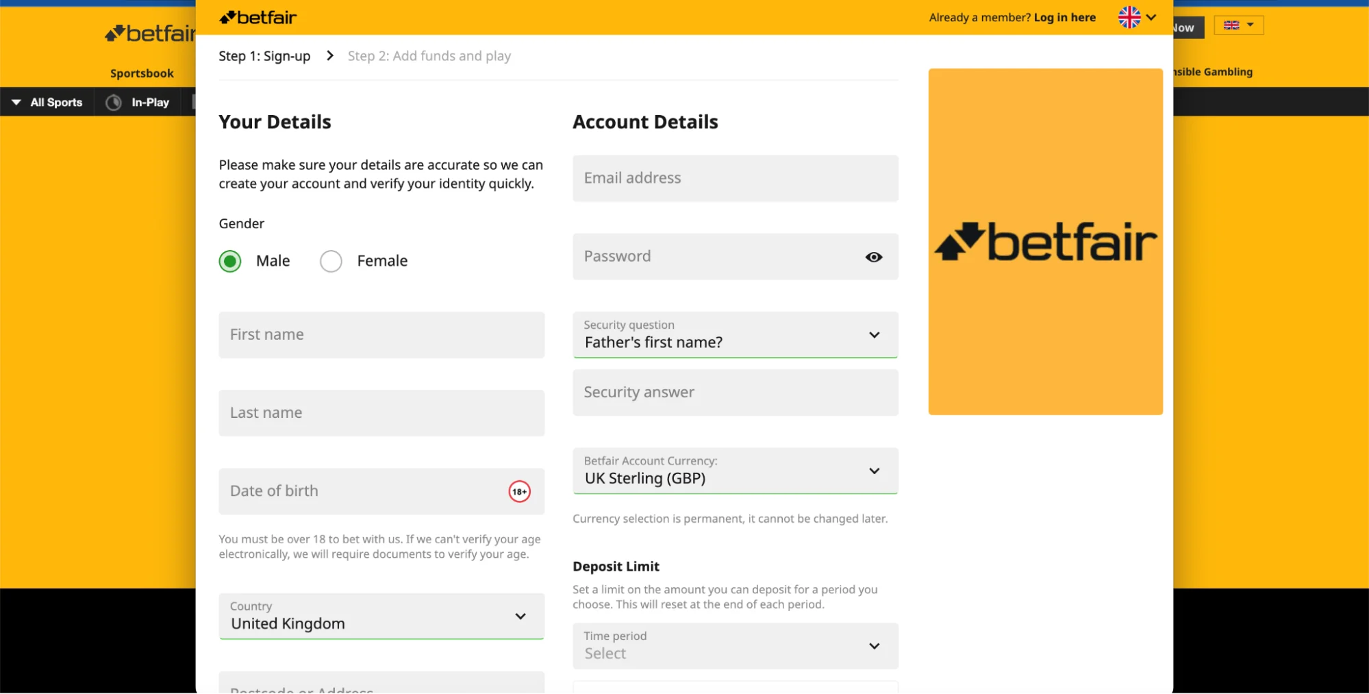Viewport: 1369px width, 694px height.
Task: Focus the Email address field
Action: click(735, 178)
